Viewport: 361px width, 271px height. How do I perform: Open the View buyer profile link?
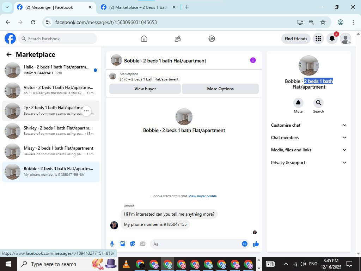[x=203, y=196]
